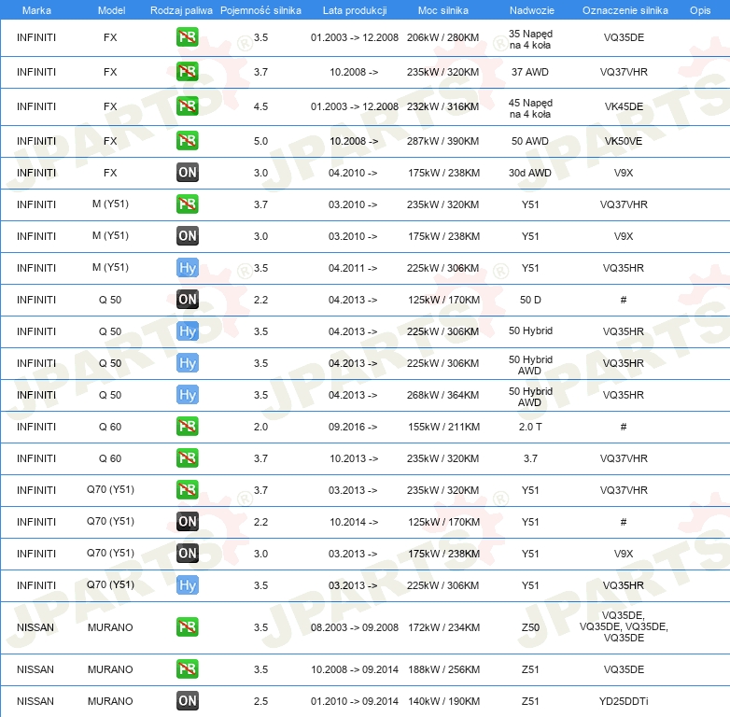This screenshot has width=730, height=717.
Task: Select the Lata produkcji column header
Action: tap(353, 10)
